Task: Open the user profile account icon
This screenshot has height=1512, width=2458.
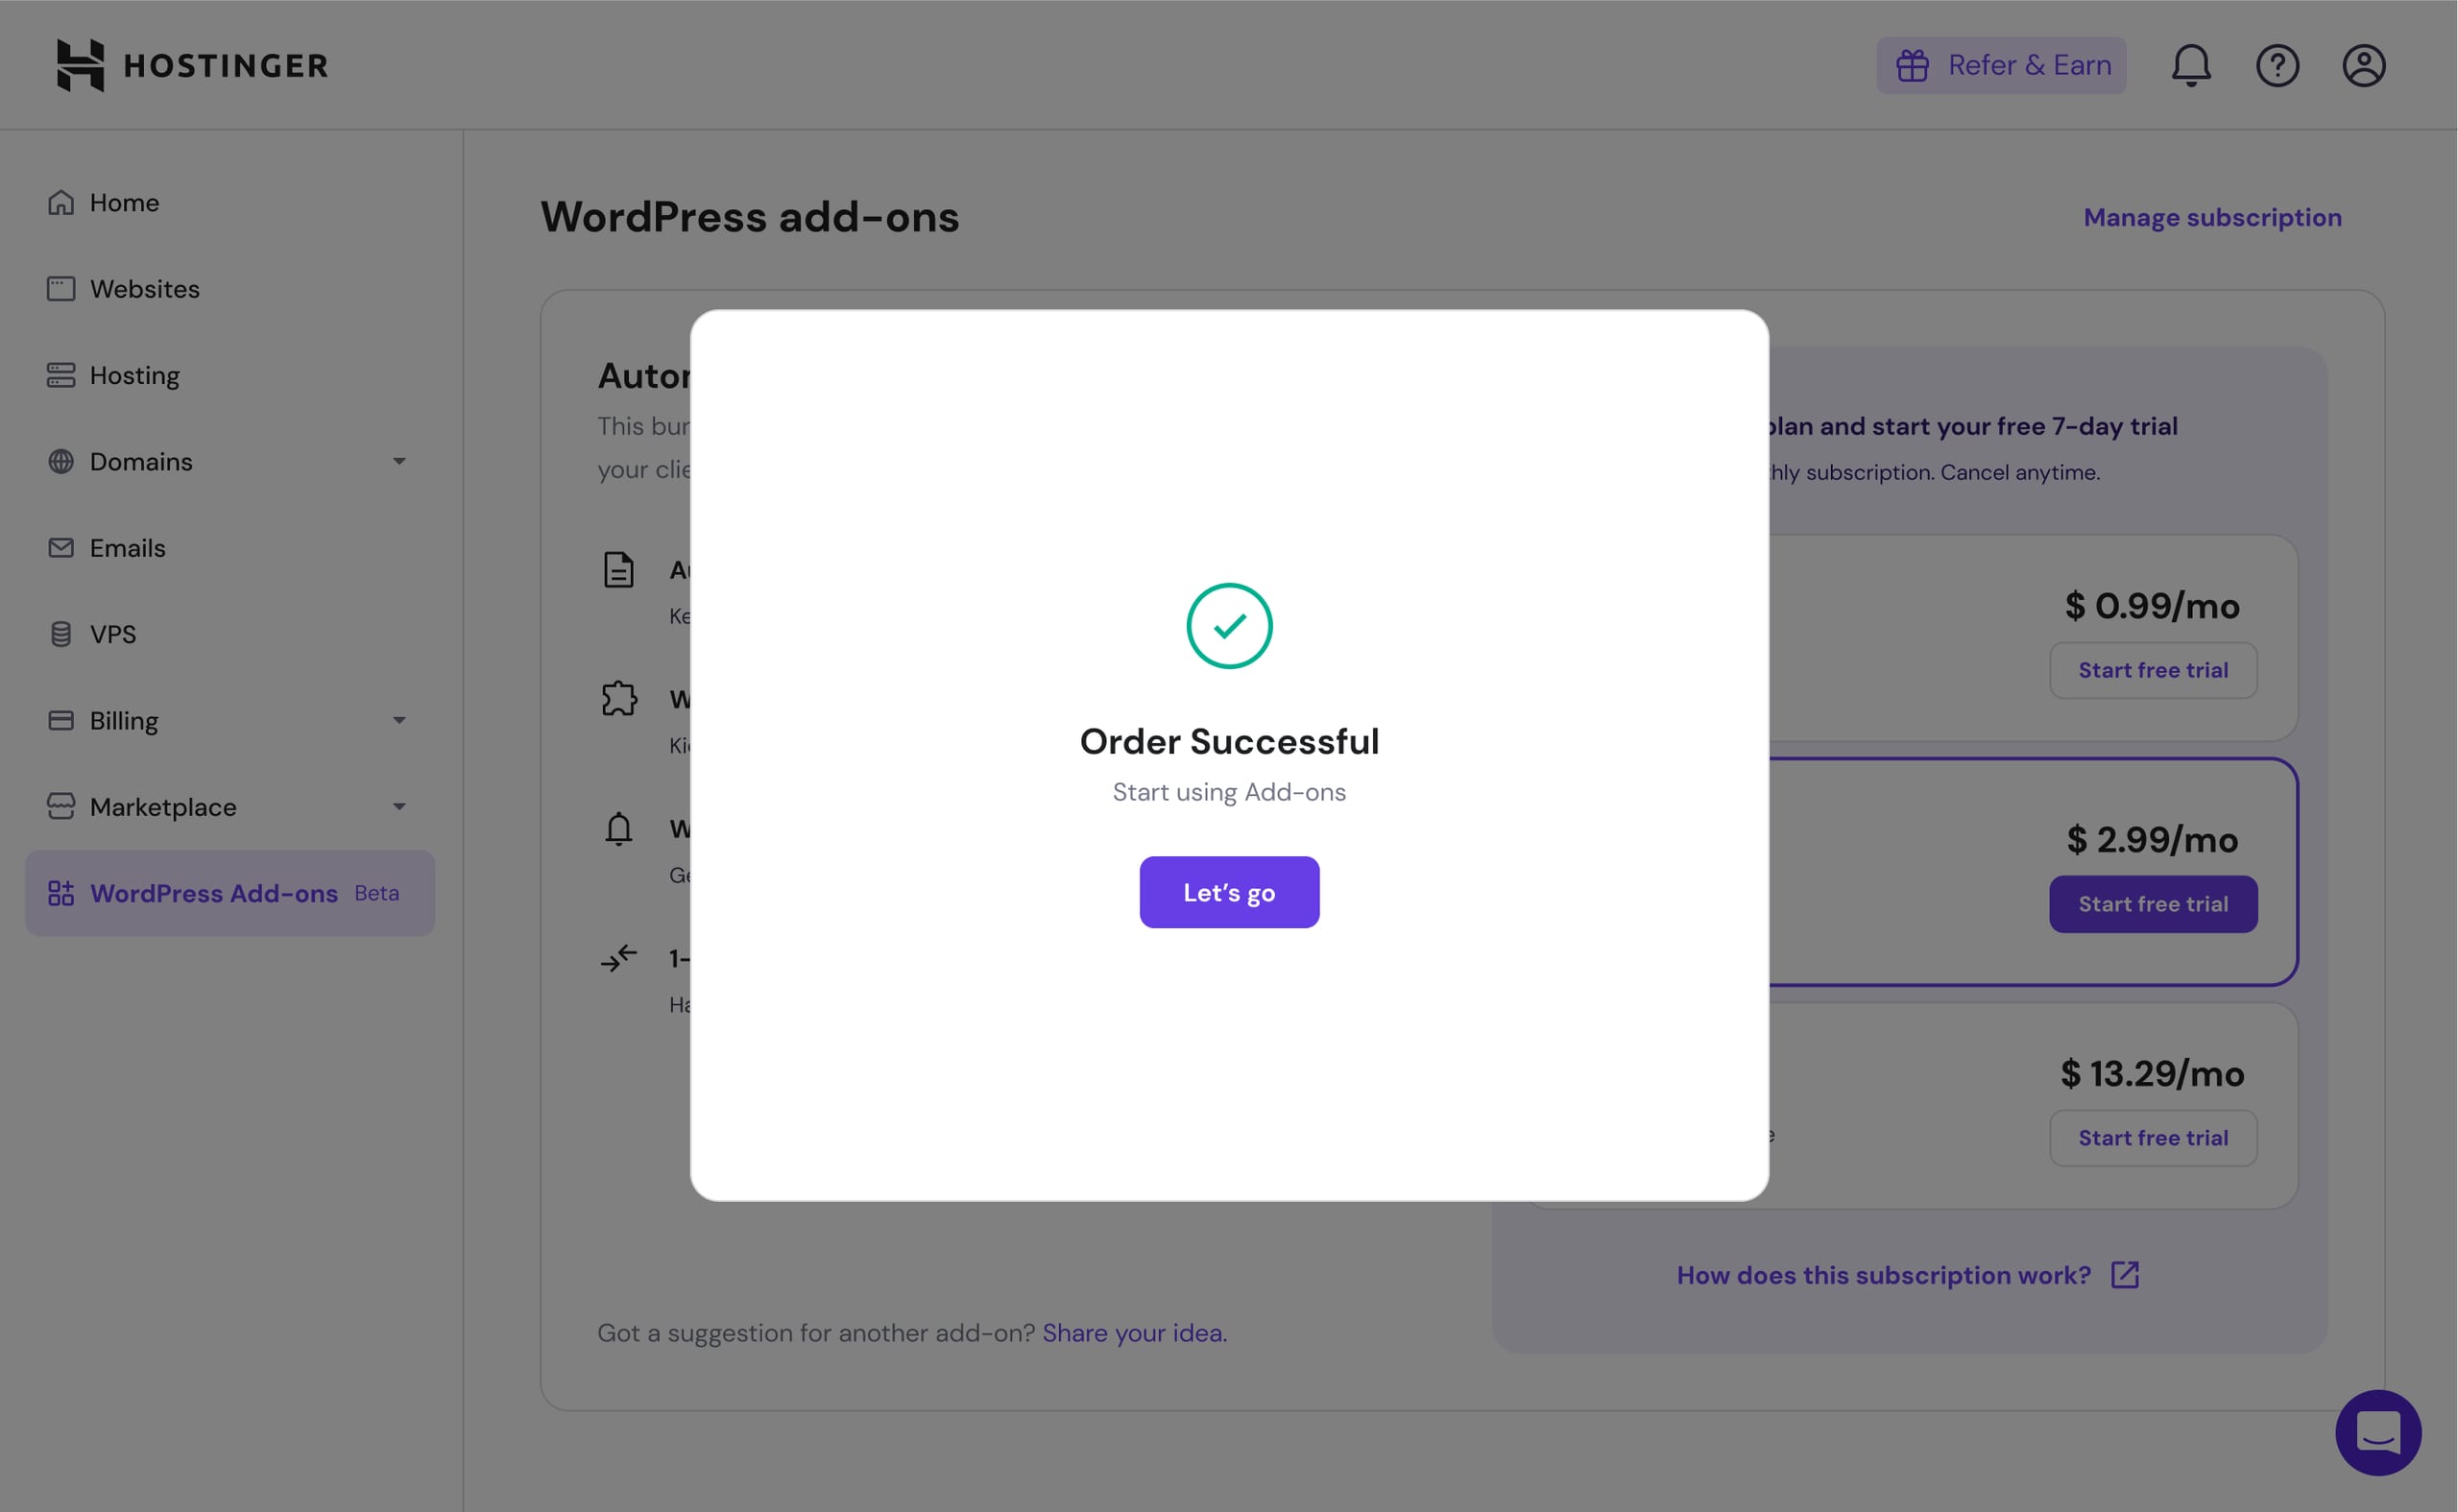Action: click(x=2363, y=66)
